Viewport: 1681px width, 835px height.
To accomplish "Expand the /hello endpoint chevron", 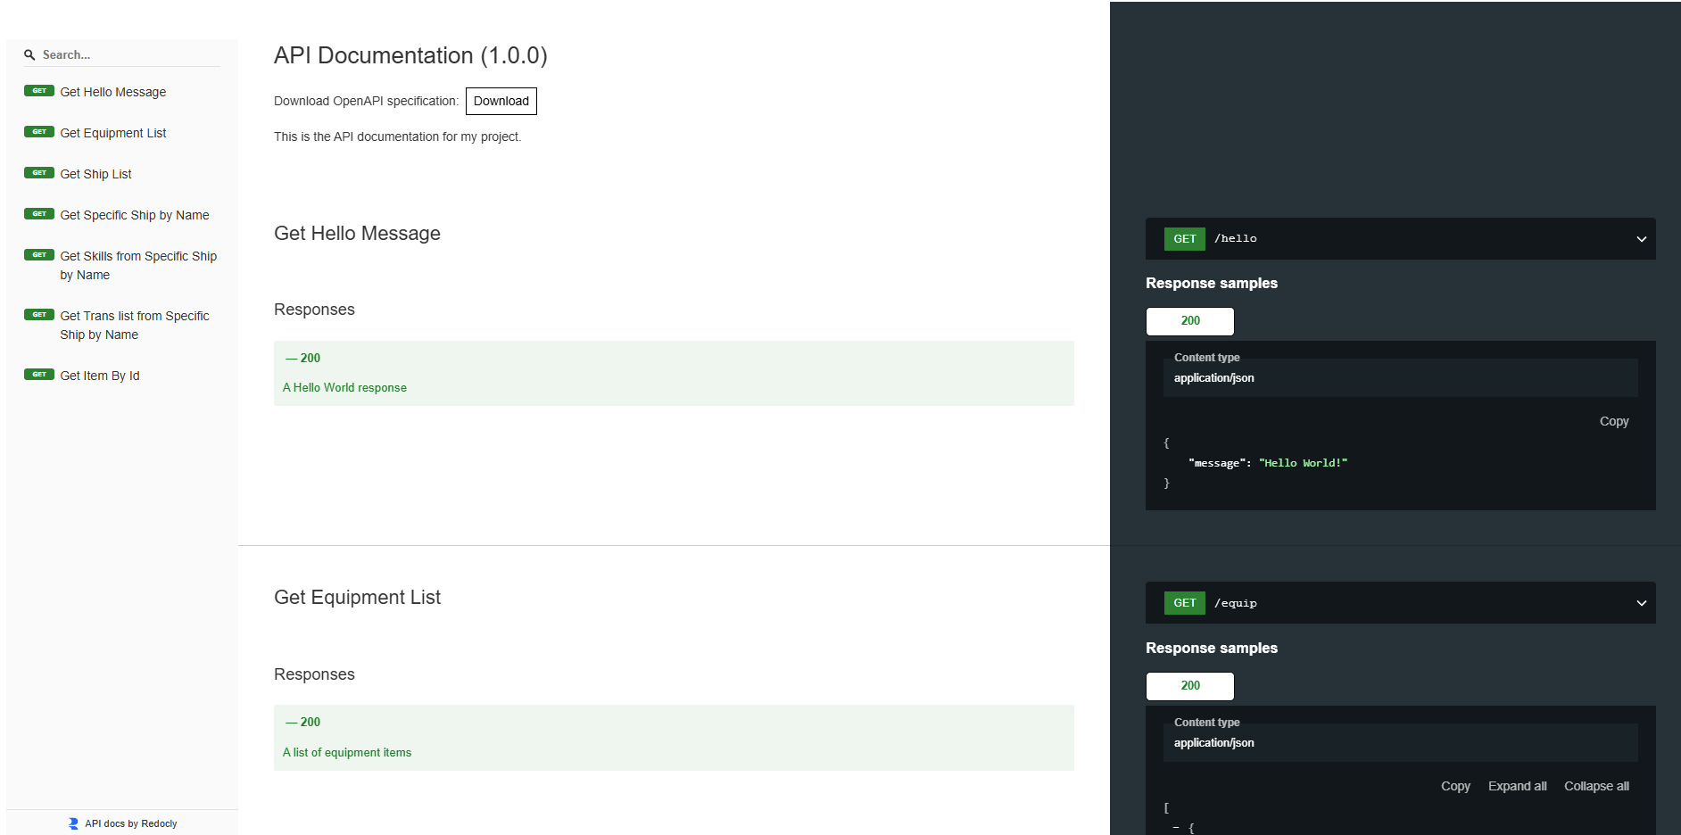I will (x=1641, y=239).
